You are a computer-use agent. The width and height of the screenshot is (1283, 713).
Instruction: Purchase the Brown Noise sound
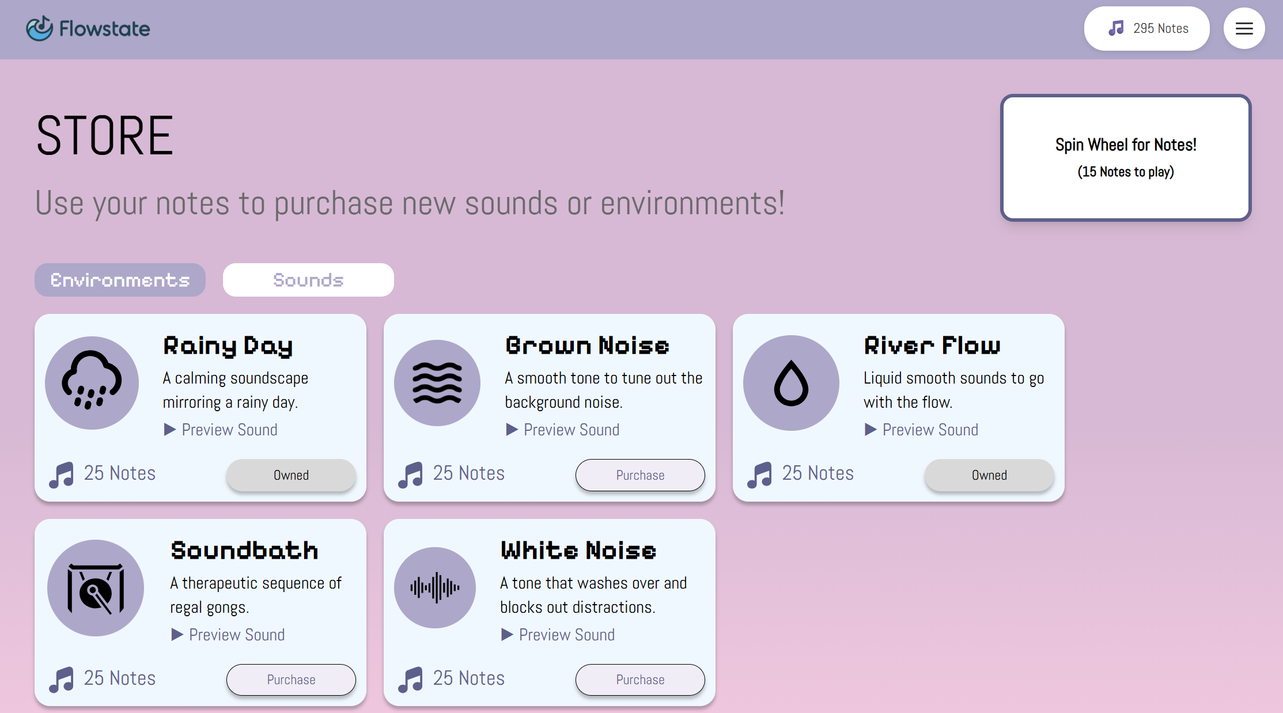[x=639, y=475]
